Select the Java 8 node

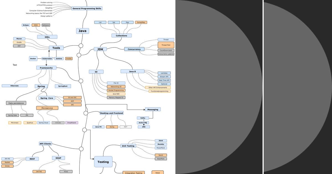click(x=132, y=71)
